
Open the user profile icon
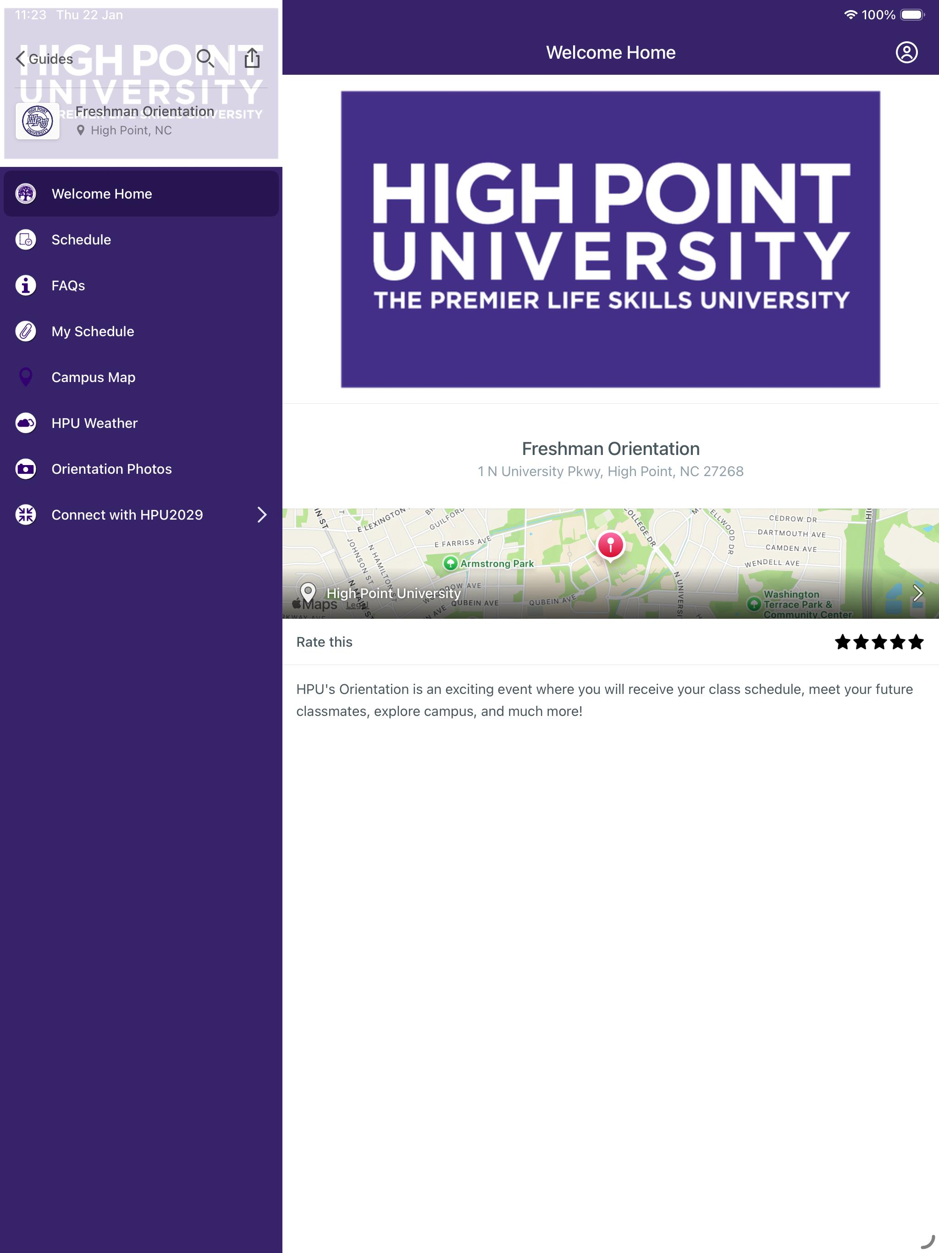point(906,52)
